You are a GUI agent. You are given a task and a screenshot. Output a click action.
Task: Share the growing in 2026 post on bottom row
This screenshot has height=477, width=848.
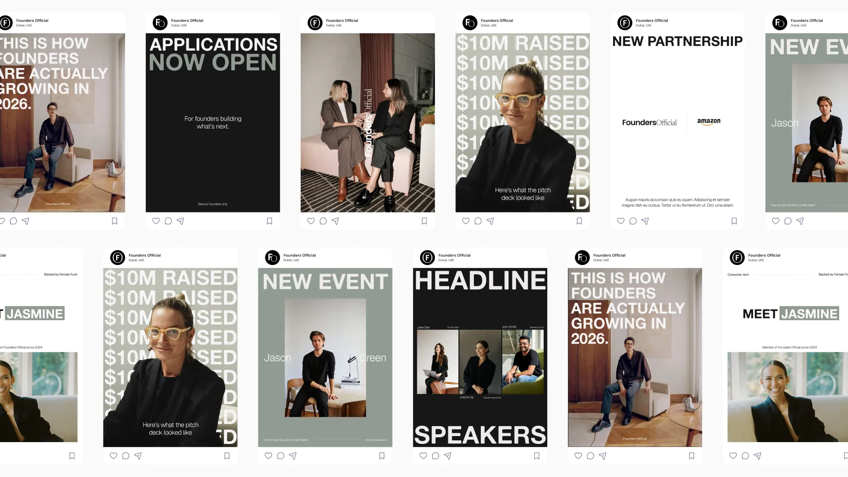click(603, 456)
